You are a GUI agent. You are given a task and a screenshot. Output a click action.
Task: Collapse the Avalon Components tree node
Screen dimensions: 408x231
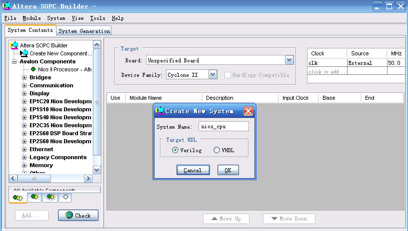click(14, 61)
